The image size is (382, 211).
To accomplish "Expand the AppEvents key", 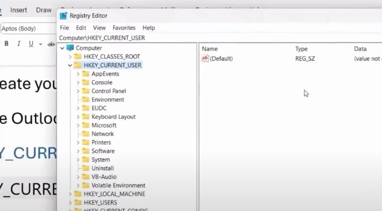I will [78, 74].
